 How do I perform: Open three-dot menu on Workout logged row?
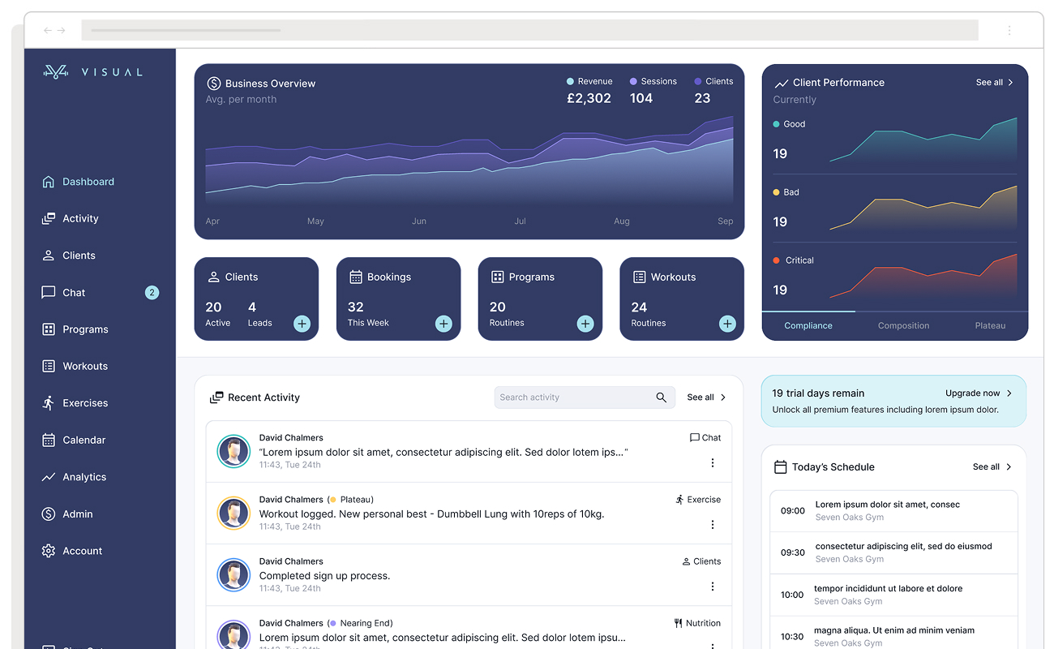713,525
